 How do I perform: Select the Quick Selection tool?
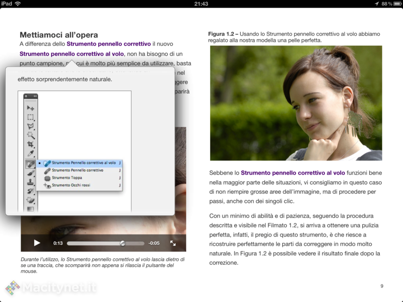coord(30,135)
